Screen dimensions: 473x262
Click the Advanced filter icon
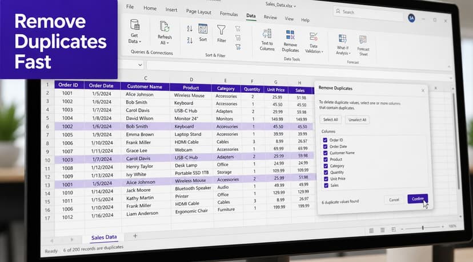pyautogui.click(x=238, y=47)
